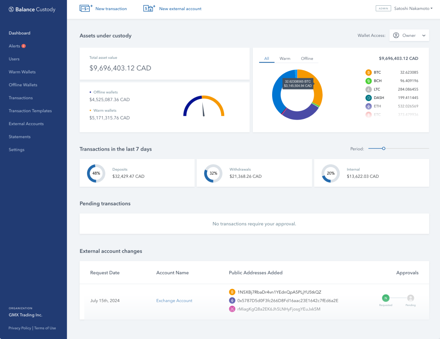Switch to the Warm tab
Image resolution: width=440 pixels, height=339 pixels.
[x=285, y=59]
